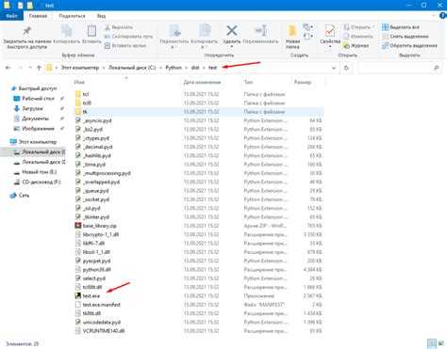Select Рабочий стол in the navigation pane
This screenshot has width=447, height=349.
[x=38, y=99]
